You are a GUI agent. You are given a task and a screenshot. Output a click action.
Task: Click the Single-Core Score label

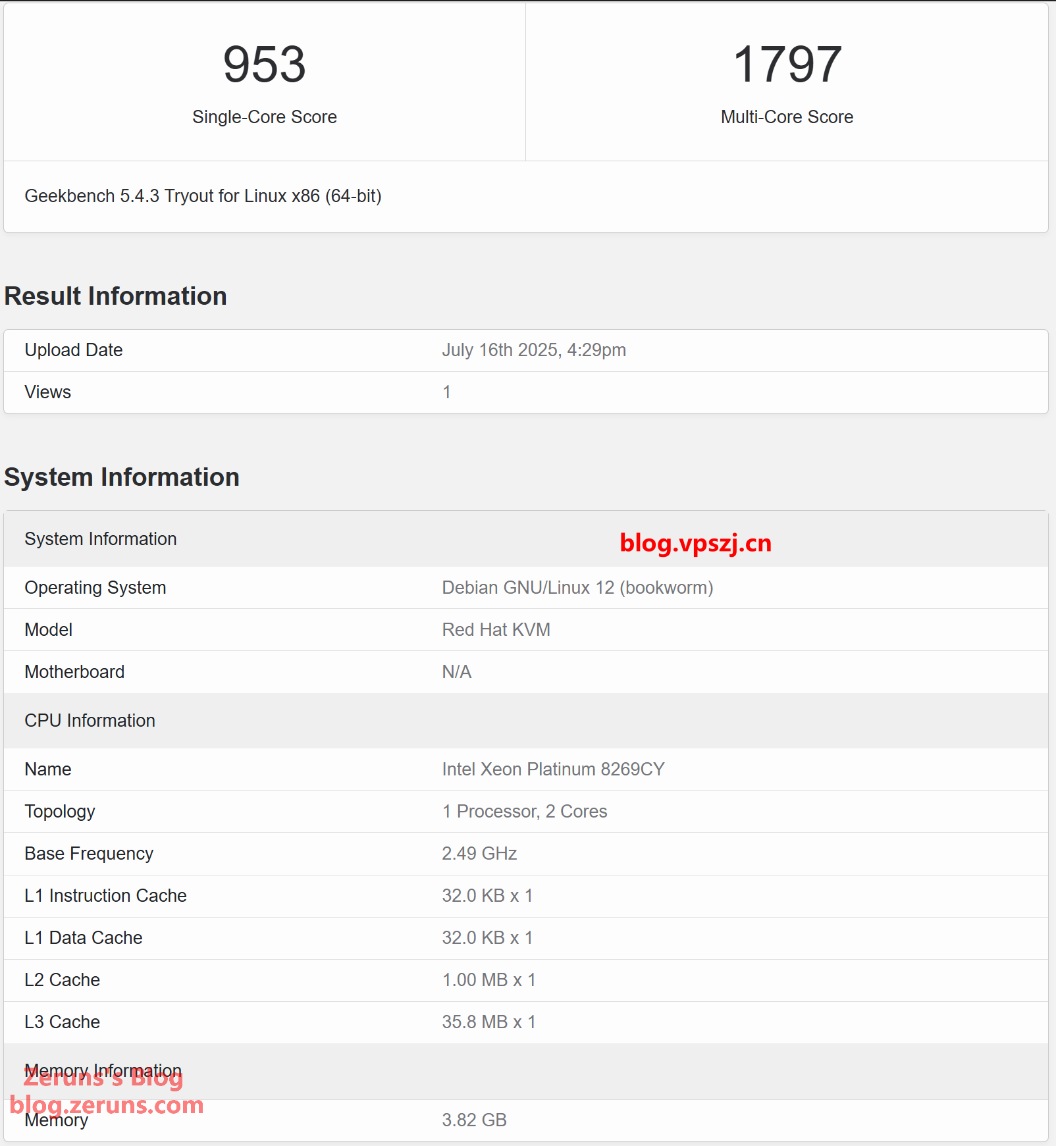click(x=264, y=117)
